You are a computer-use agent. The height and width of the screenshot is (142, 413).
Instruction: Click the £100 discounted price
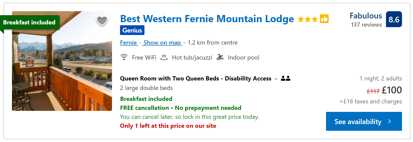(x=392, y=90)
